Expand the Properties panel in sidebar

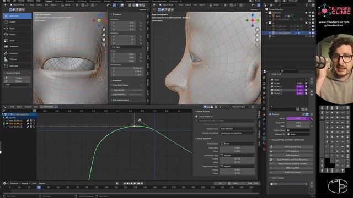coord(116,80)
